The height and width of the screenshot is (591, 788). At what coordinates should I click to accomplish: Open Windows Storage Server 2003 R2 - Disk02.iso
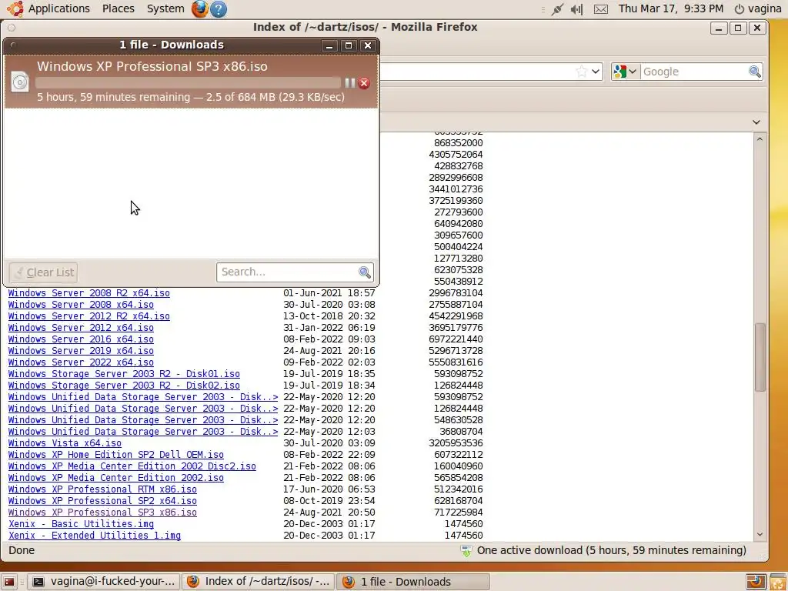[124, 386]
